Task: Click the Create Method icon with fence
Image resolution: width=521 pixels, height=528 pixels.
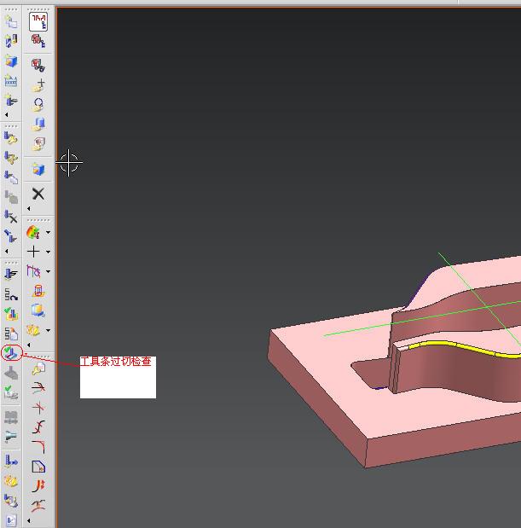Action: (11, 81)
